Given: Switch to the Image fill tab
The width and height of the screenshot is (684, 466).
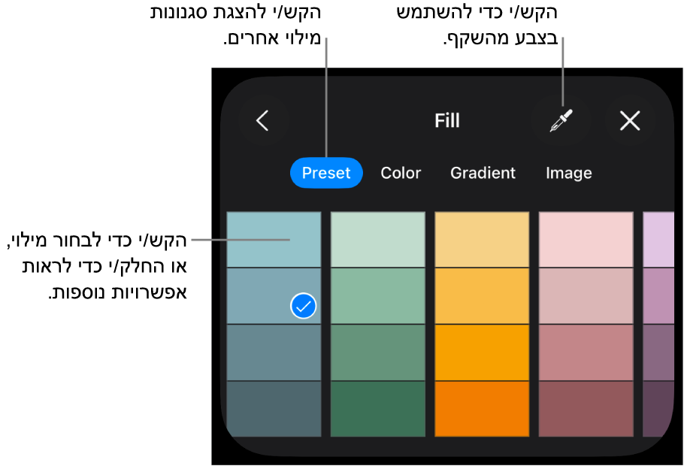Looking at the screenshot, I should [568, 173].
